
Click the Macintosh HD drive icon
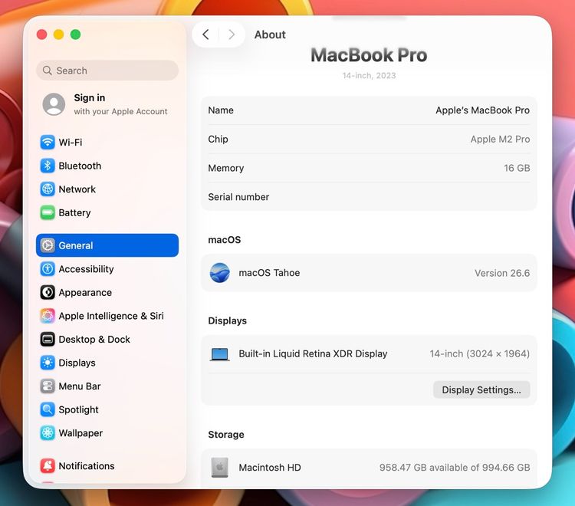click(x=220, y=468)
